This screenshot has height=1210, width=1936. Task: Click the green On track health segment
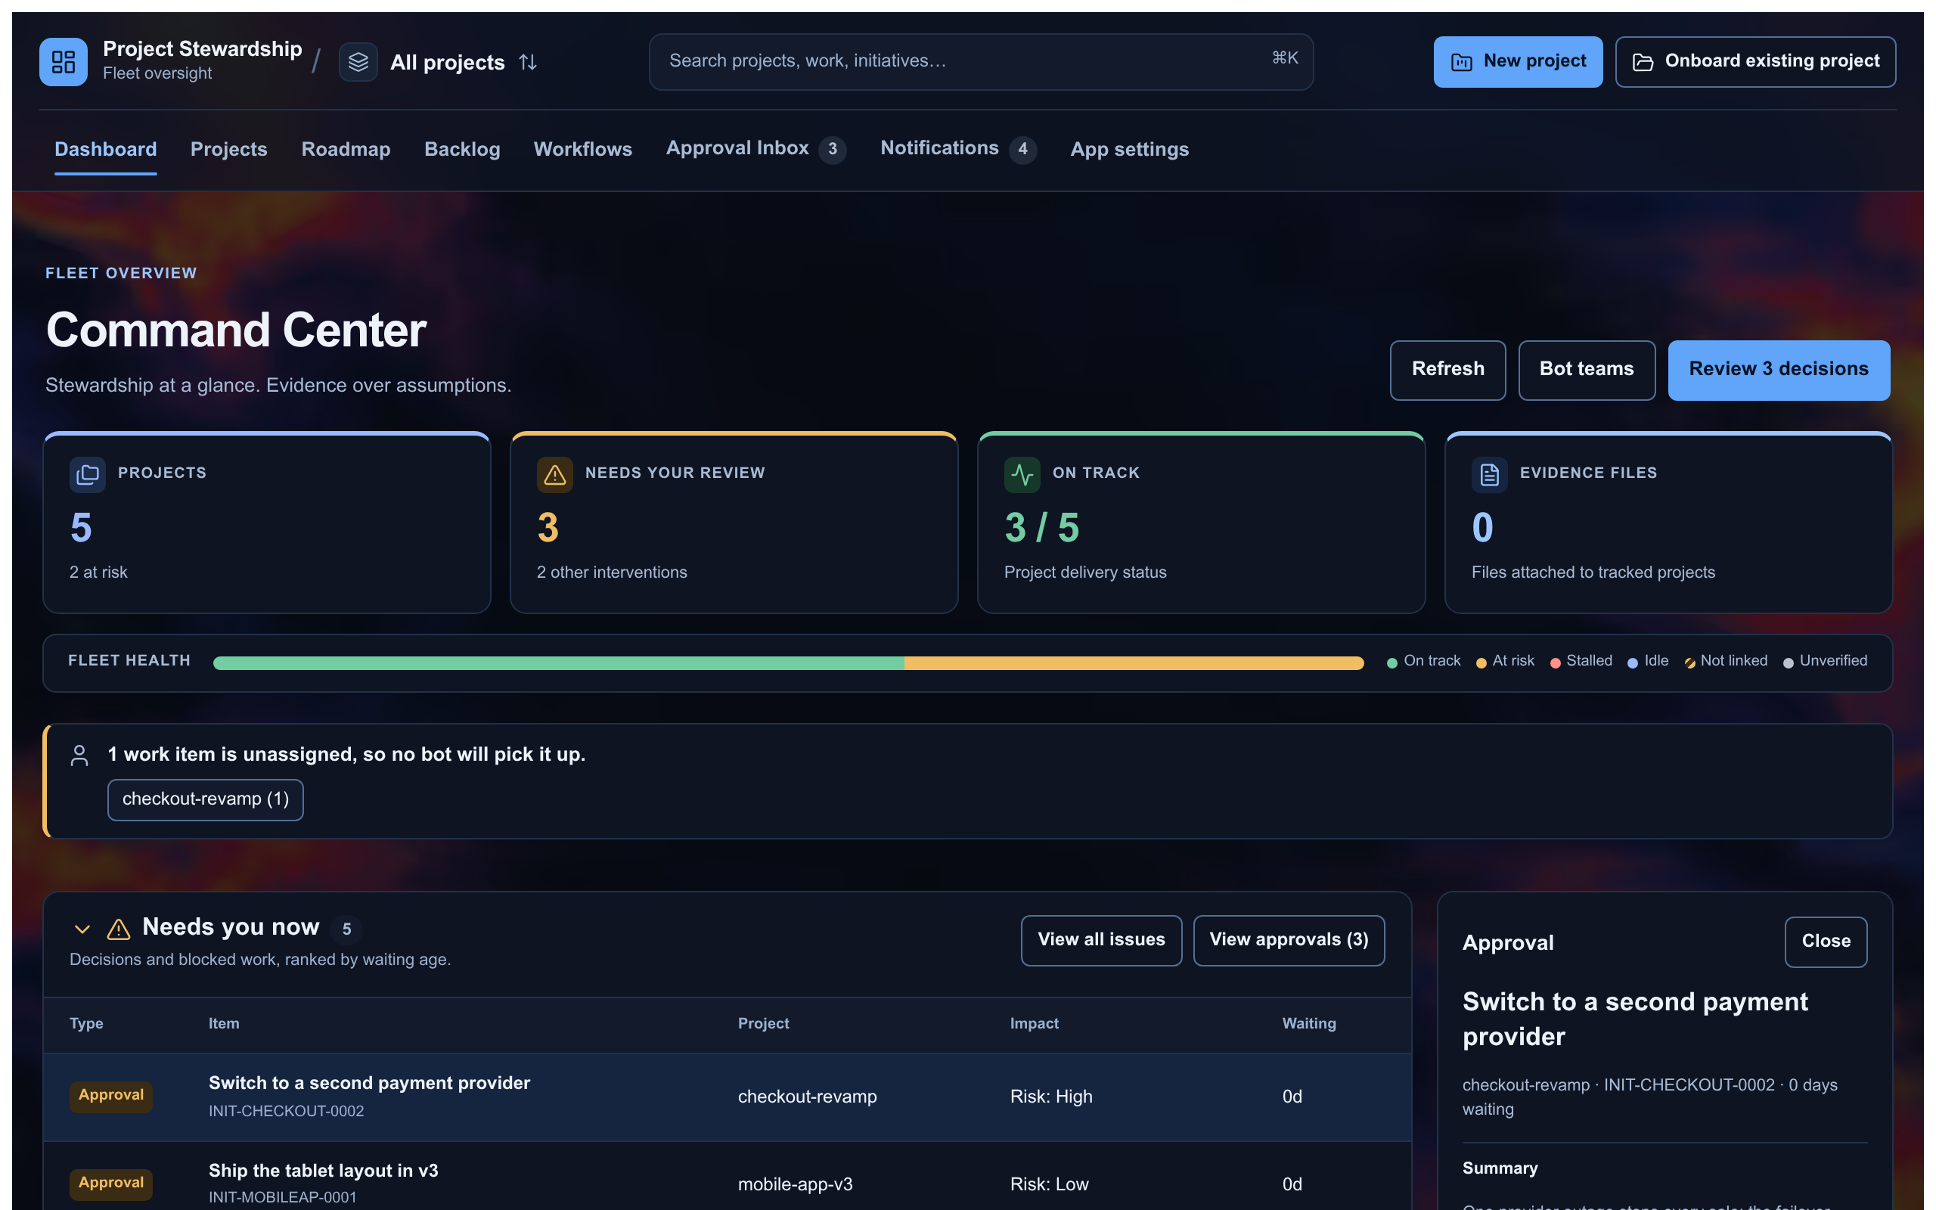558,662
